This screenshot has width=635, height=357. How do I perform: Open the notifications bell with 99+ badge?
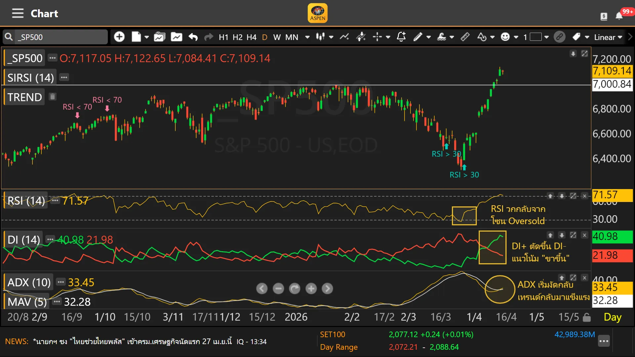pyautogui.click(x=619, y=16)
